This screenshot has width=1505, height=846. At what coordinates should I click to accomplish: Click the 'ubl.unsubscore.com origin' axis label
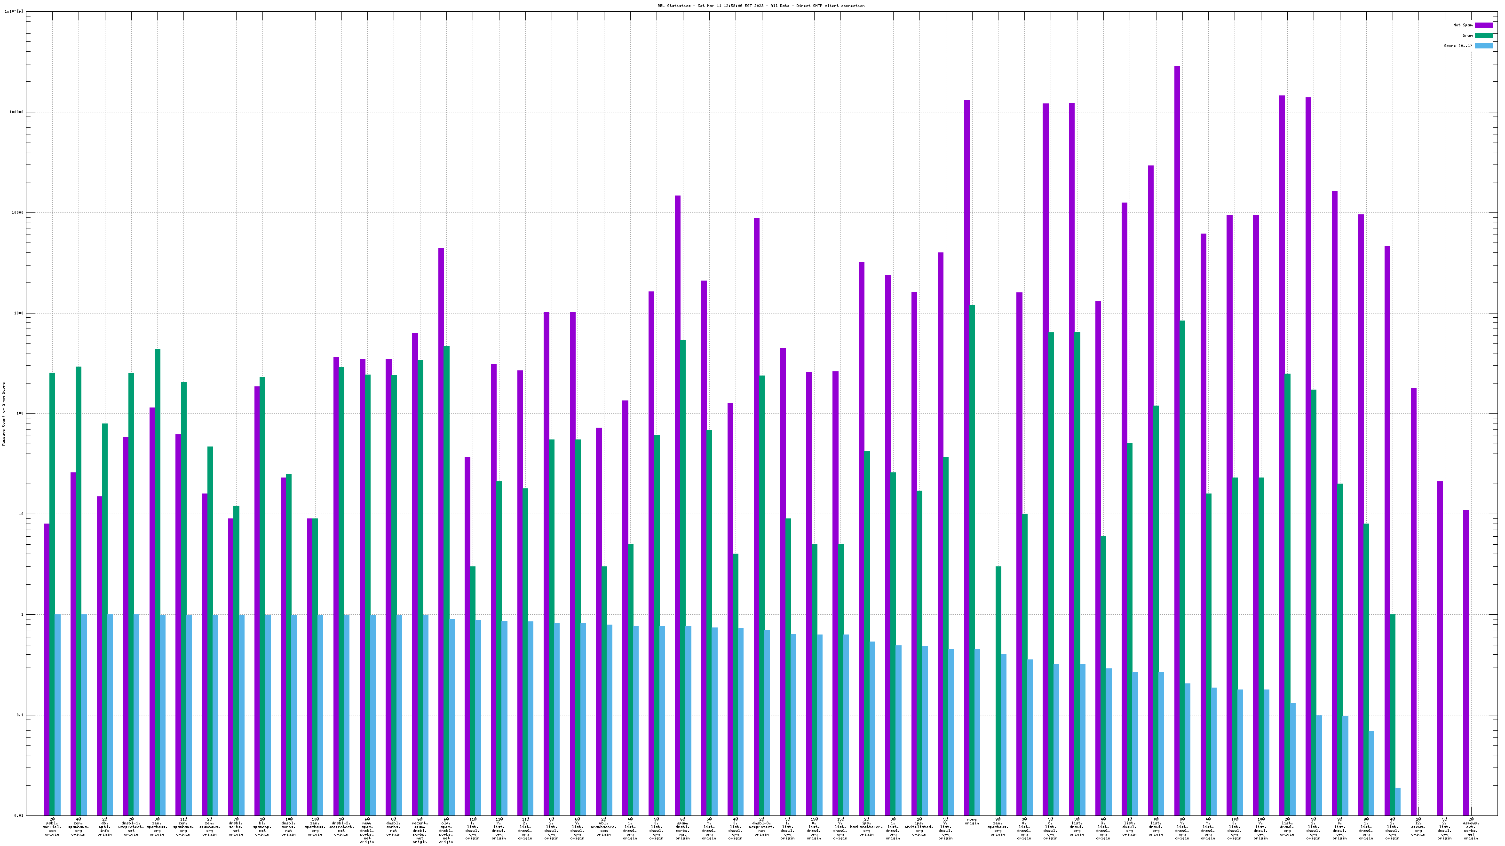tap(603, 827)
